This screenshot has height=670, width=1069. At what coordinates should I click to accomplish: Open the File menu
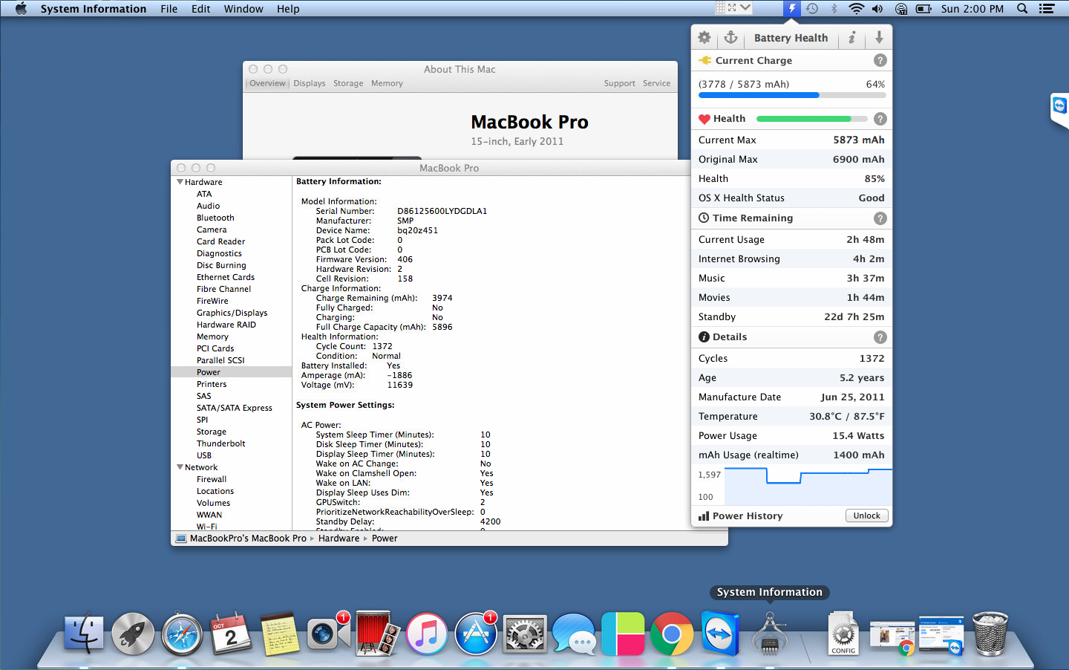pos(169,9)
